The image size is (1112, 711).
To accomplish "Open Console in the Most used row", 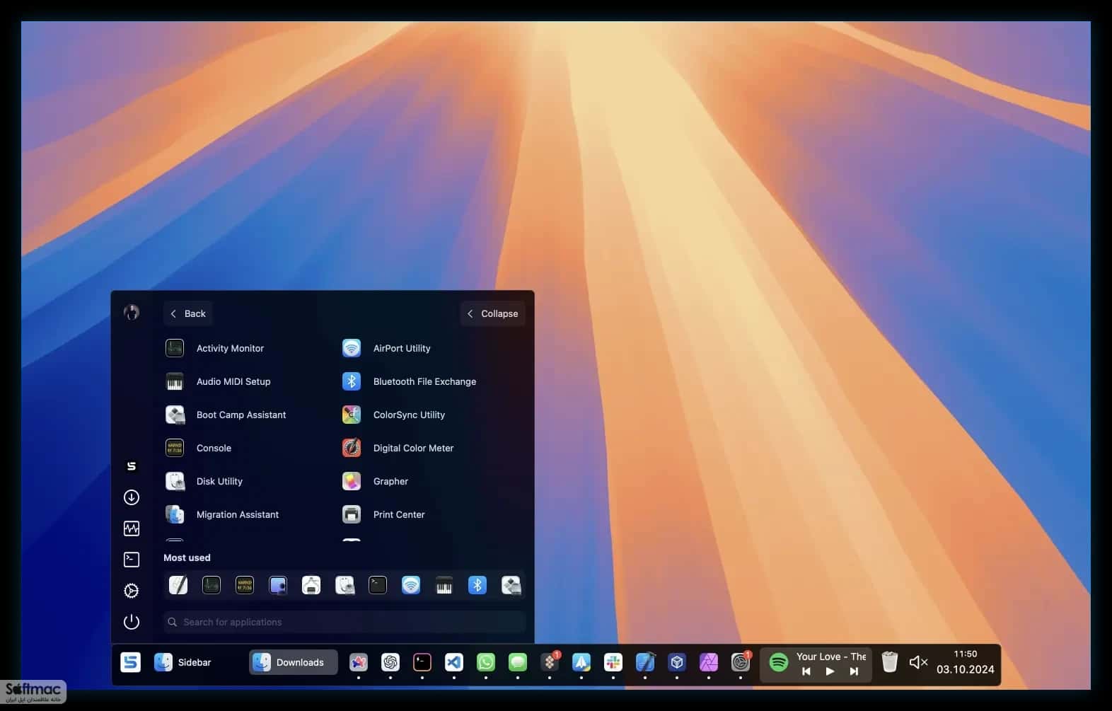I will click(x=245, y=585).
